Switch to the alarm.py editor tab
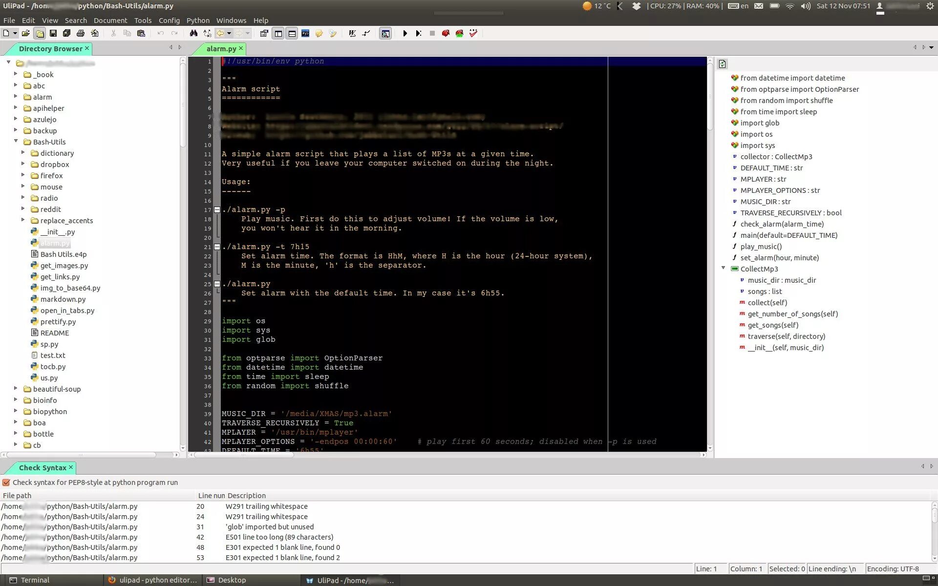This screenshot has width=938, height=586. pyautogui.click(x=220, y=48)
